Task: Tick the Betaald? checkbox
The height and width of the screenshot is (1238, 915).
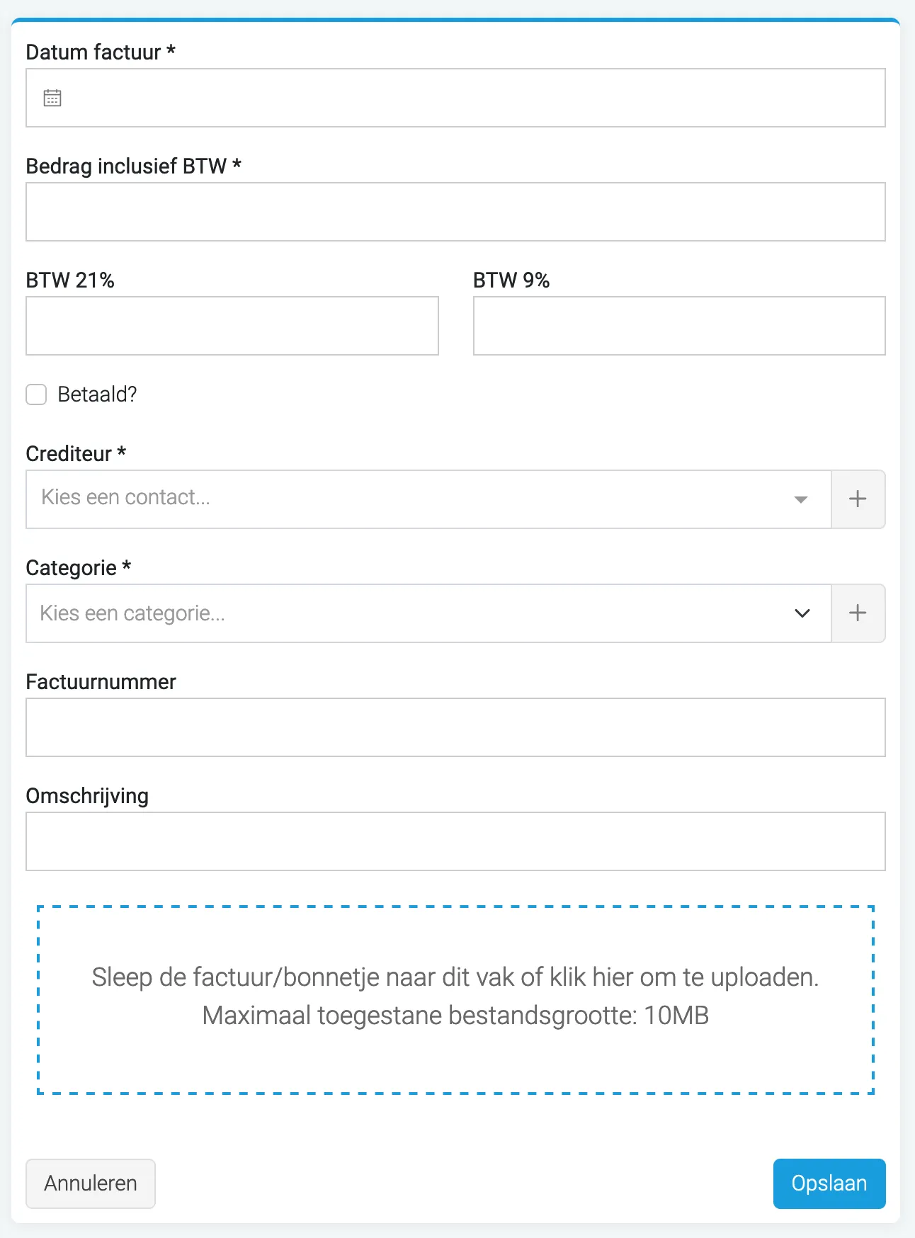Action: (x=36, y=394)
